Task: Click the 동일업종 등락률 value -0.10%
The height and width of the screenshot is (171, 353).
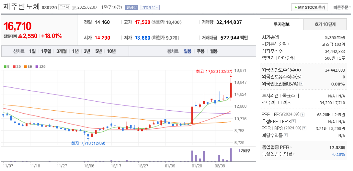Action: 338,155
